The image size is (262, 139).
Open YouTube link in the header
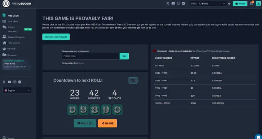pyautogui.click(x=173, y=3)
